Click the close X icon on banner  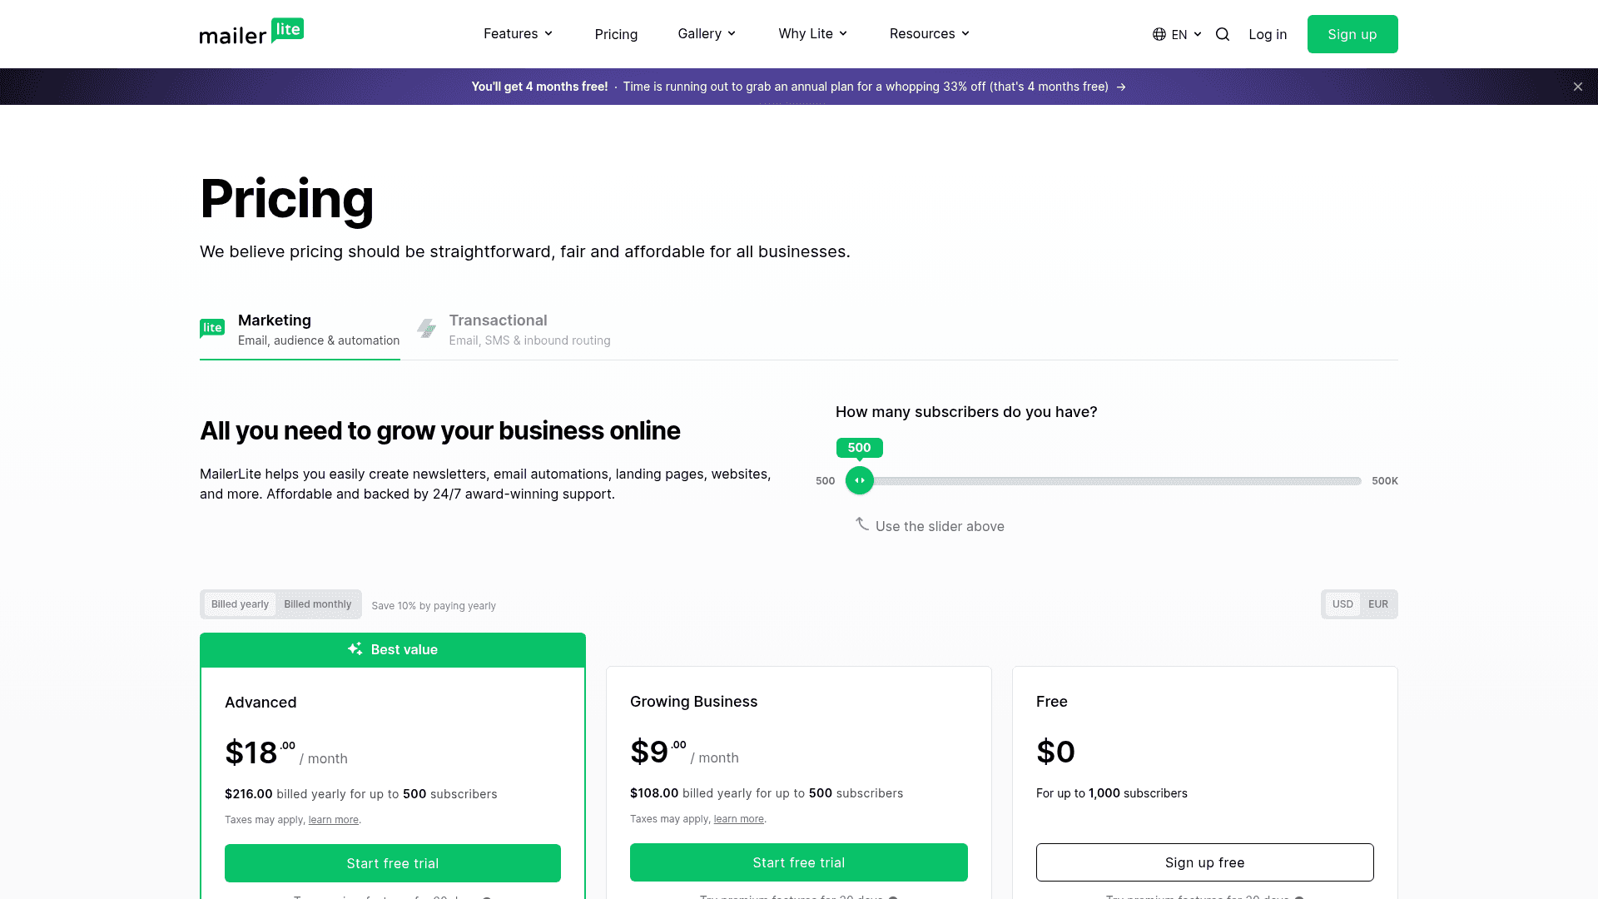[x=1578, y=87]
